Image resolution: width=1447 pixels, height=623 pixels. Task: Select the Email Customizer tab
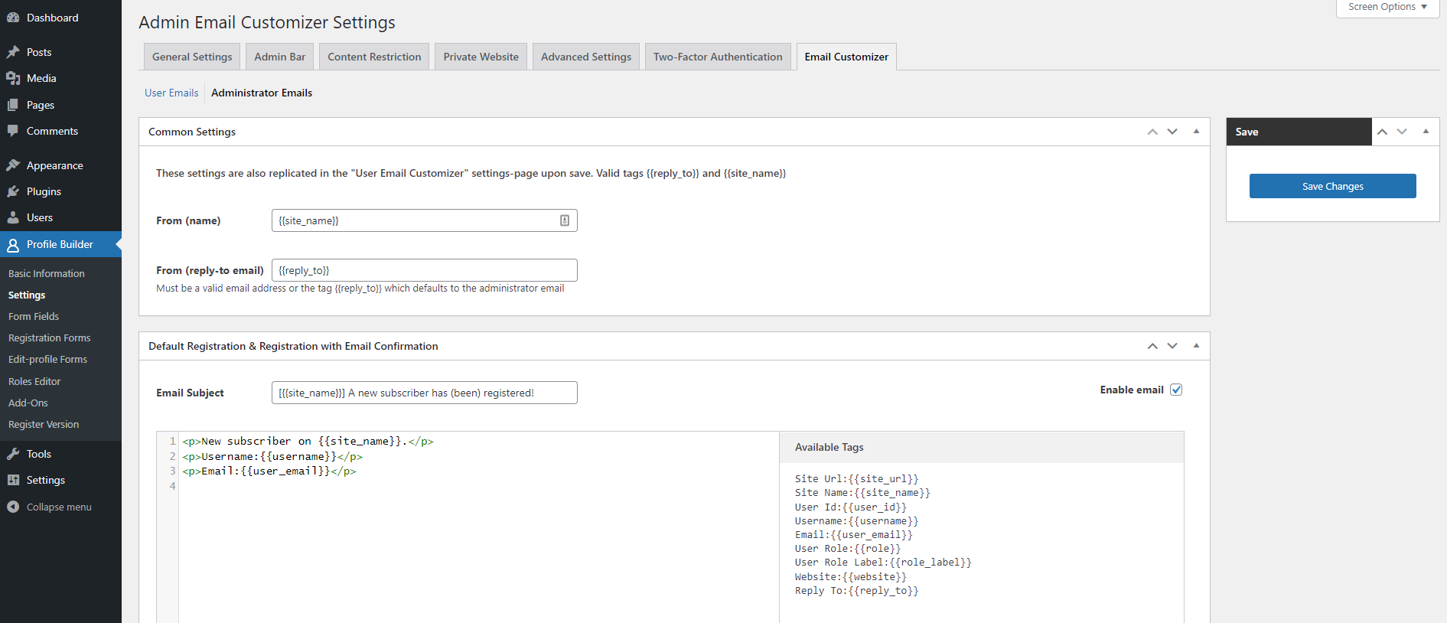[x=846, y=57]
